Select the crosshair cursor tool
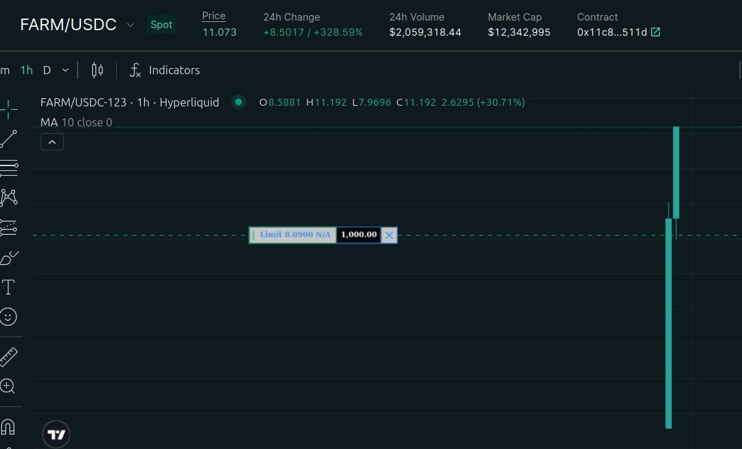Image resolution: width=742 pixels, height=449 pixels. point(8,109)
